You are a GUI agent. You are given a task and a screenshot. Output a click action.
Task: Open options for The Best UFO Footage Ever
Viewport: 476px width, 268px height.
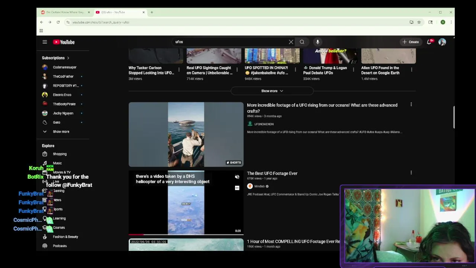pos(411,173)
